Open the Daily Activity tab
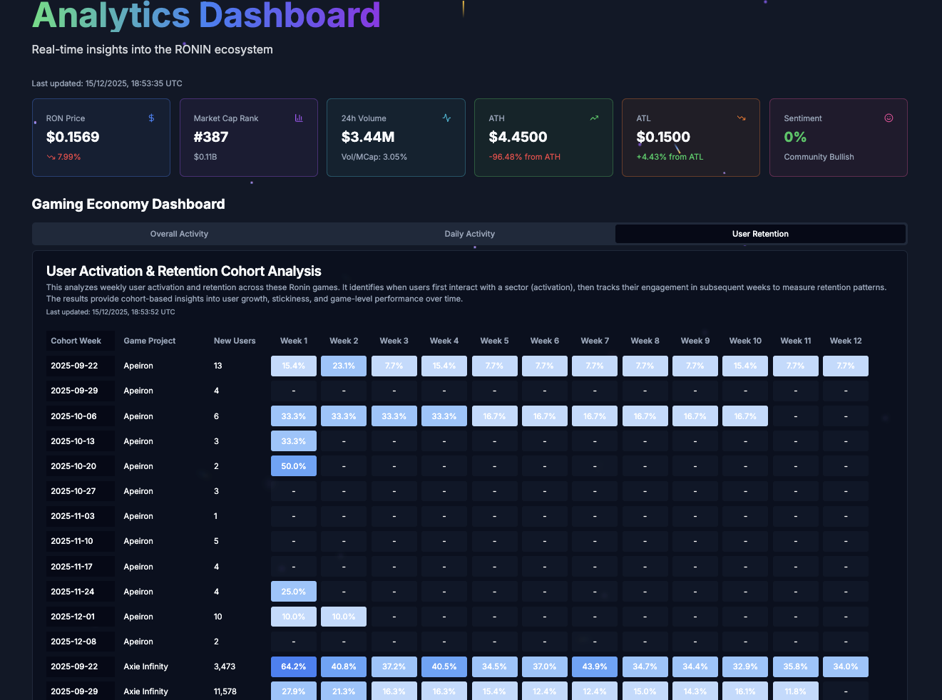The width and height of the screenshot is (942, 700). click(469, 234)
